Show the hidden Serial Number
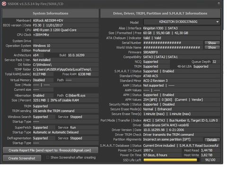The height and width of the screenshot is (182, 227). [x=212, y=43]
